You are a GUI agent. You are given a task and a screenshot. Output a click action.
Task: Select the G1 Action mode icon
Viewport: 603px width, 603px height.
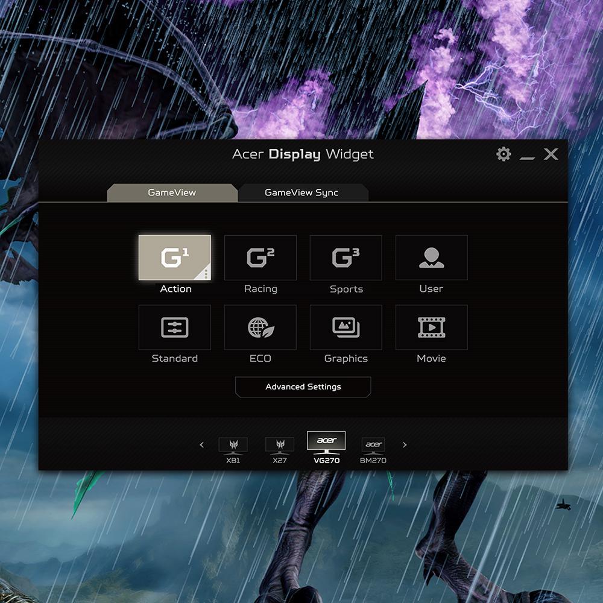174,257
